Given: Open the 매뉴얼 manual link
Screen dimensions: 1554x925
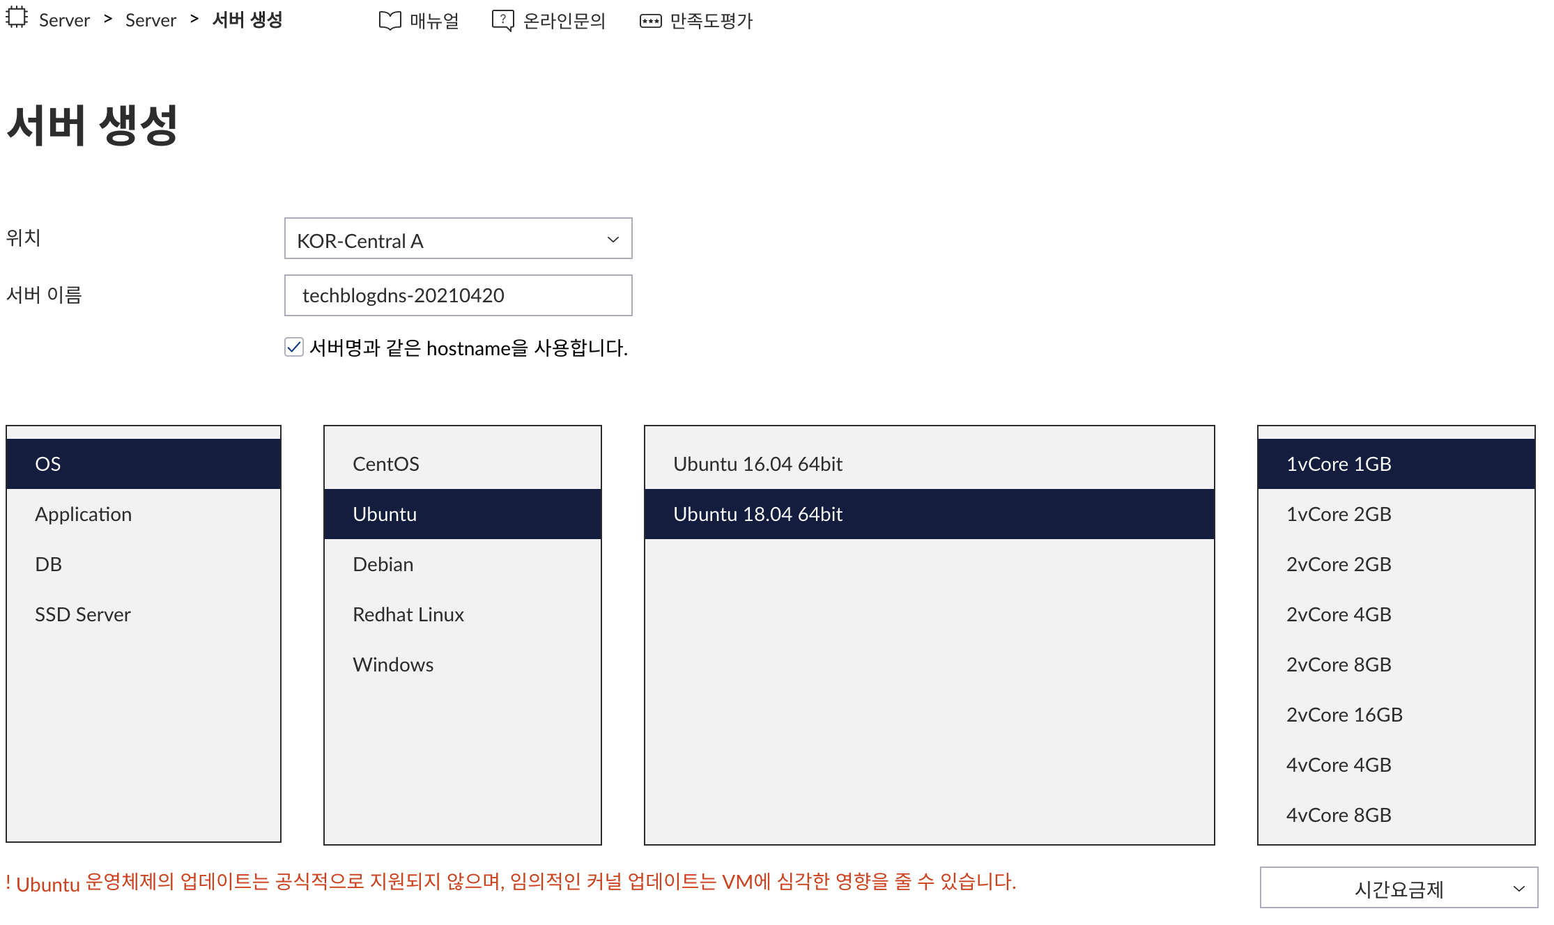Looking at the screenshot, I should pyautogui.click(x=433, y=21).
